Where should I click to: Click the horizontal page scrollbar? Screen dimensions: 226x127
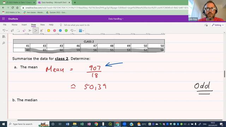120,120
